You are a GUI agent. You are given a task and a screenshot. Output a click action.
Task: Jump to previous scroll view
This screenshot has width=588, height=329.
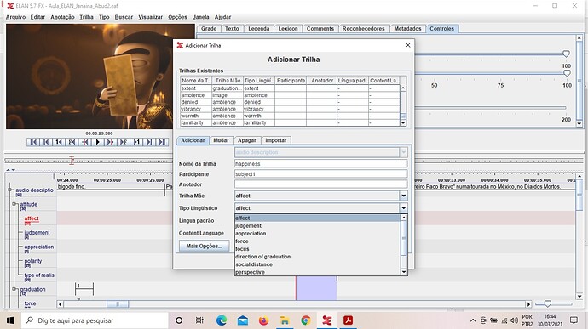click(x=46, y=142)
